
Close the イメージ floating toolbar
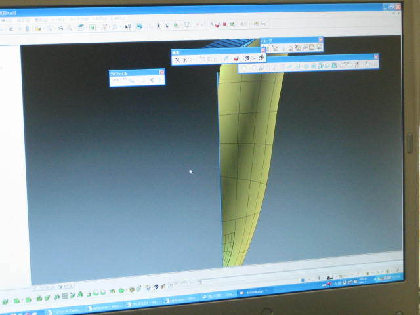(x=321, y=39)
